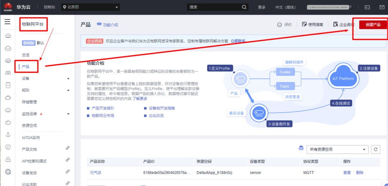Viewport: 388px width, 186px height.
Task: Click the sensor device type cell
Action: point(255,173)
